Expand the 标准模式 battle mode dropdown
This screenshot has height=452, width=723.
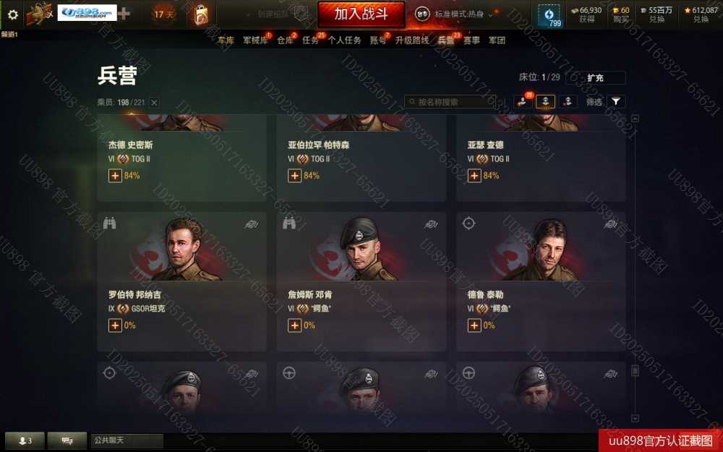pos(455,14)
